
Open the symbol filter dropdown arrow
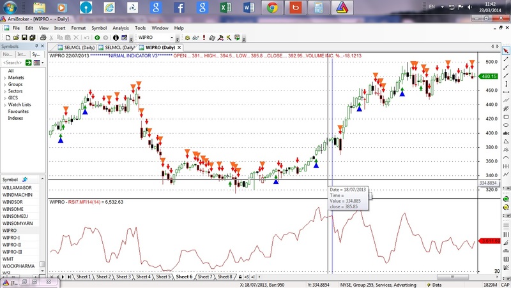(42, 62)
